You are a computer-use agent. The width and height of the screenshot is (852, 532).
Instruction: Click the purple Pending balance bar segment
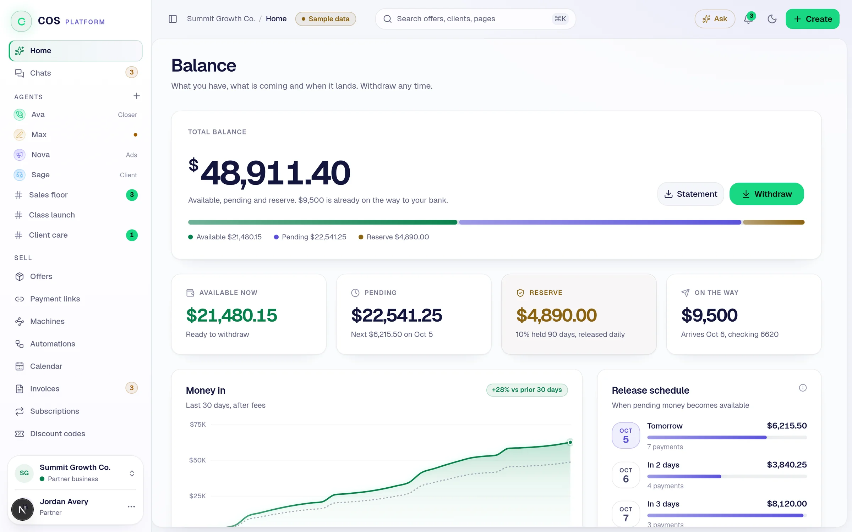(600, 222)
